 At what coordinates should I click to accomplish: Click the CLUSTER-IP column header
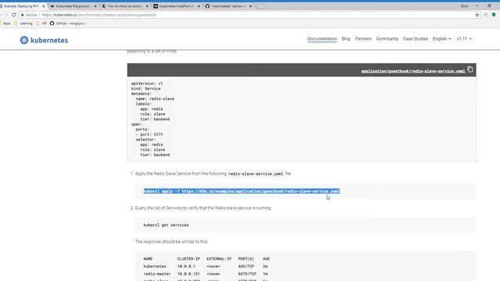pyautogui.click(x=188, y=258)
